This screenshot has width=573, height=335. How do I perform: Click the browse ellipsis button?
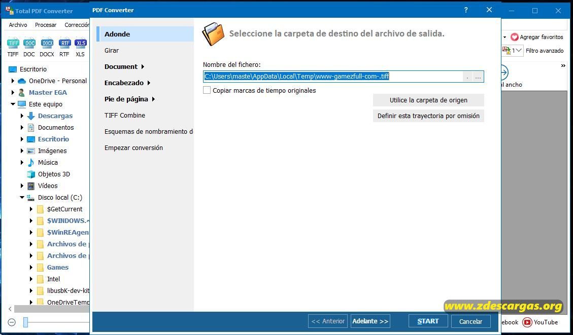478,77
